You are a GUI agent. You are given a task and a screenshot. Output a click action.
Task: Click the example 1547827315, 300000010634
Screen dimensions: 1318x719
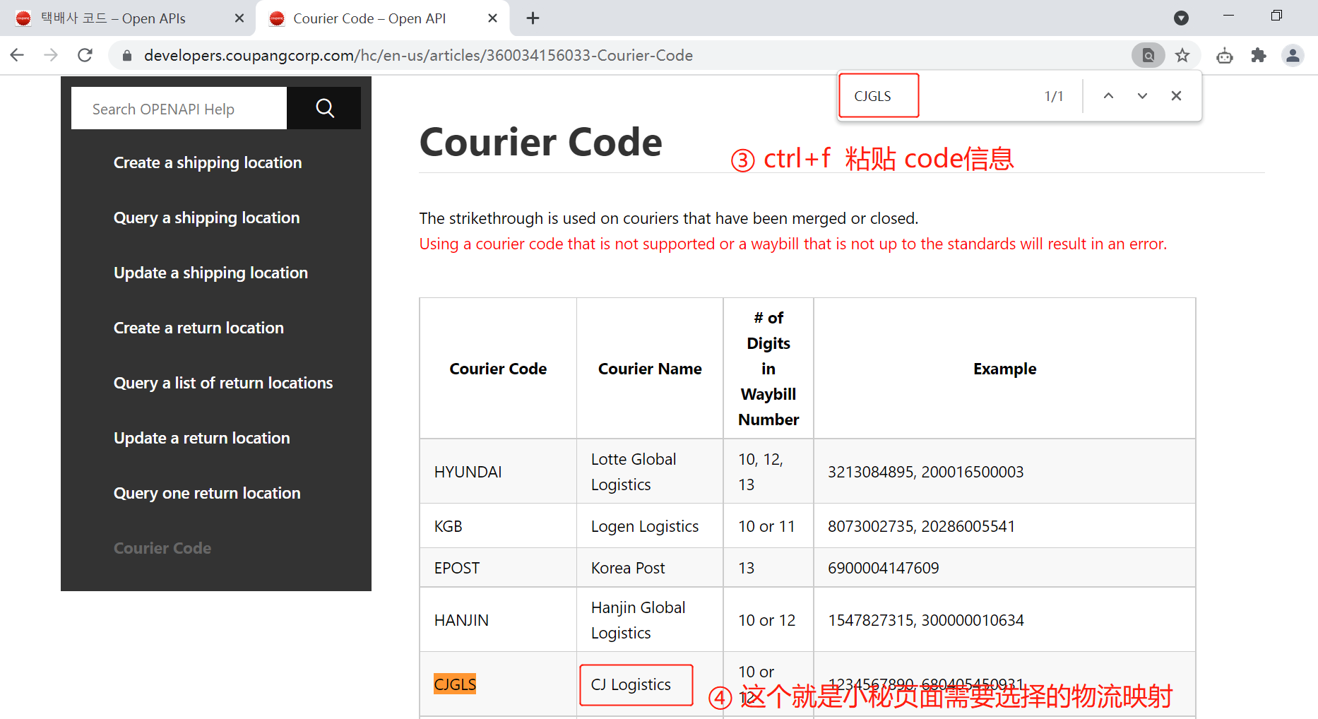[925, 620]
